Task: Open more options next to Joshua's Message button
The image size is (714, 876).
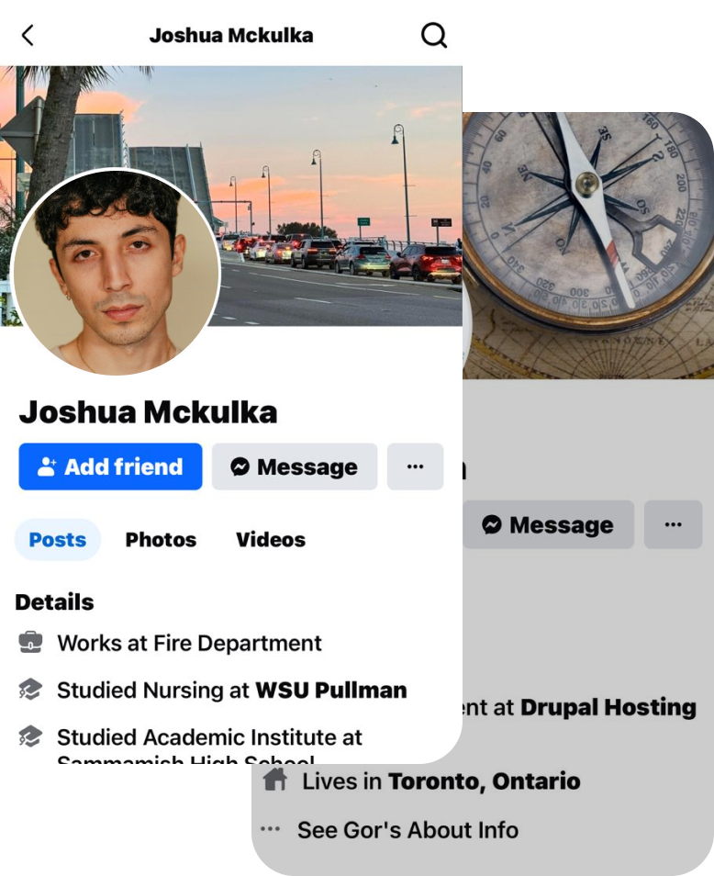Action: (x=415, y=466)
